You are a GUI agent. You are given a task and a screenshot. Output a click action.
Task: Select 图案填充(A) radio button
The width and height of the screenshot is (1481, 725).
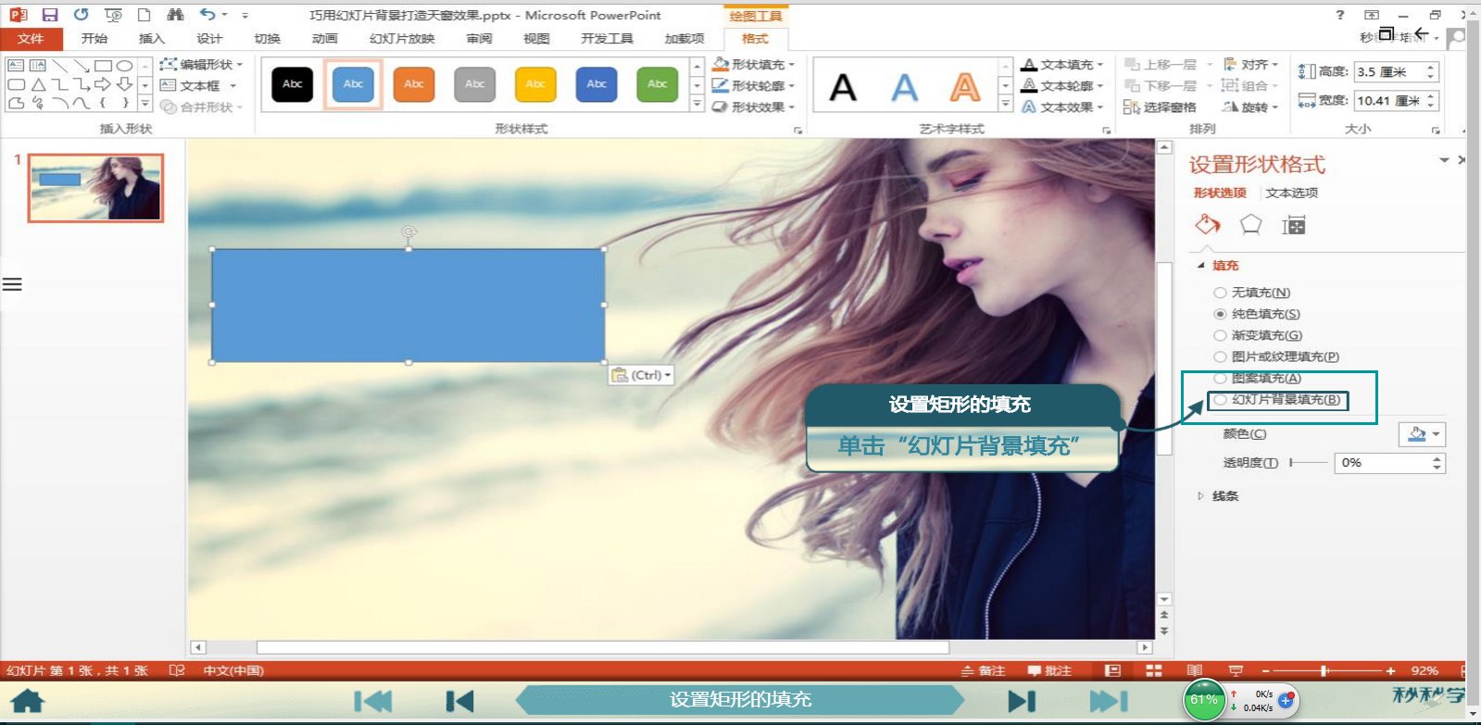click(1220, 378)
